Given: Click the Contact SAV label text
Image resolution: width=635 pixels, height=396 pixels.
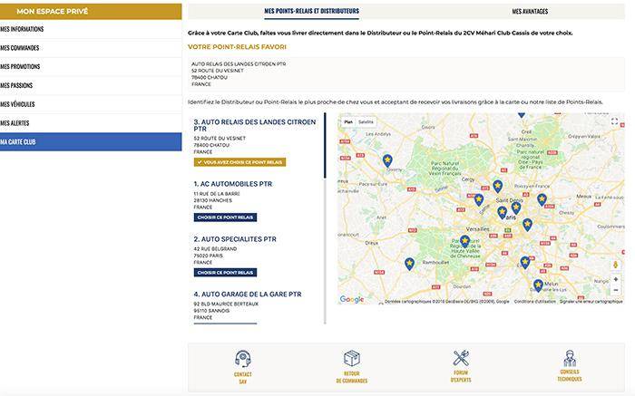Looking at the screenshot, I should [x=242, y=378].
